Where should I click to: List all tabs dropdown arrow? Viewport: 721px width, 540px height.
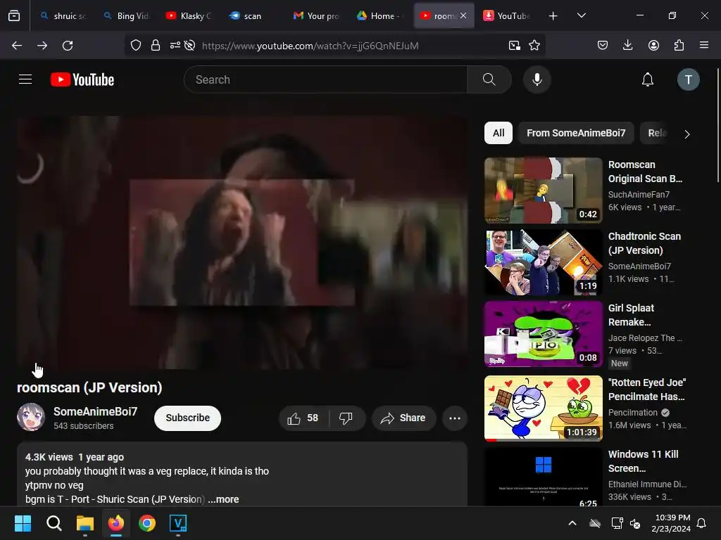(x=581, y=15)
